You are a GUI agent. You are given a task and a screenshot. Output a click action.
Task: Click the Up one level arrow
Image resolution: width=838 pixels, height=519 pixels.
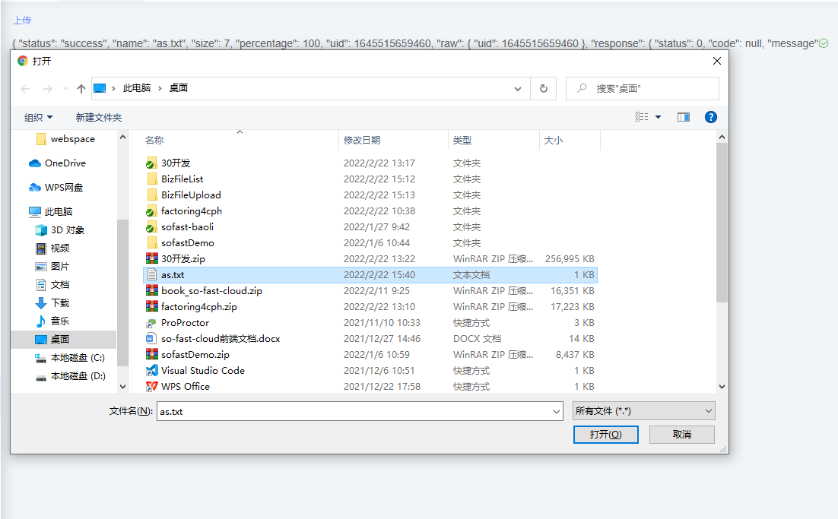[81, 89]
